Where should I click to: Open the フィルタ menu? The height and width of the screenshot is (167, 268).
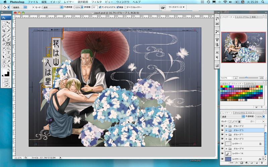pyautogui.click(x=96, y=2)
